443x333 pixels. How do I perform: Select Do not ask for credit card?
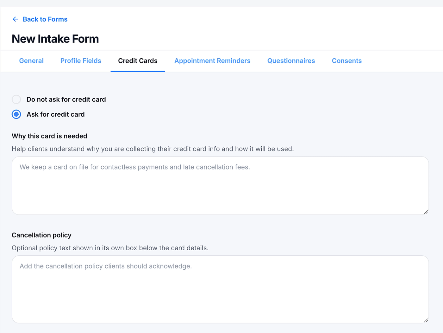[16, 99]
